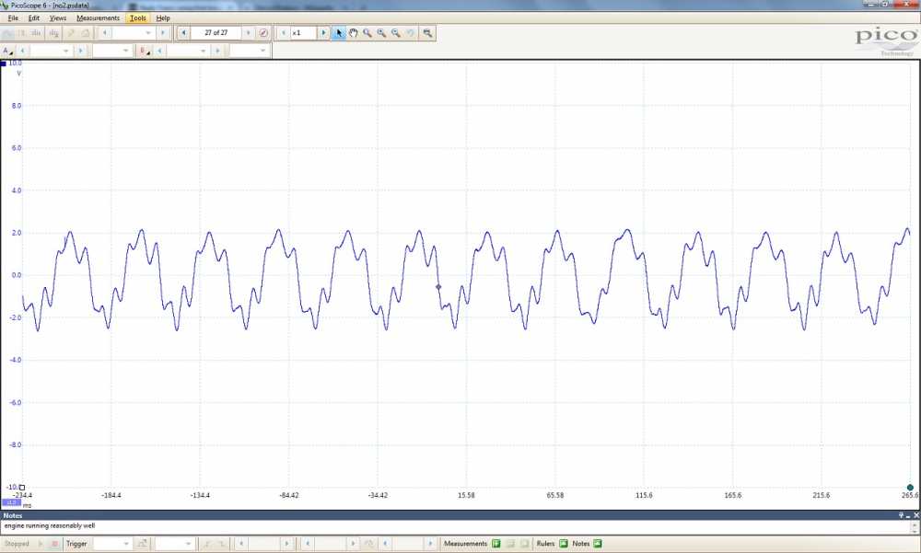Click the Notes green icon

coord(597,544)
